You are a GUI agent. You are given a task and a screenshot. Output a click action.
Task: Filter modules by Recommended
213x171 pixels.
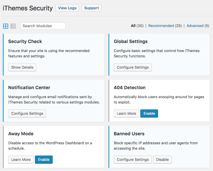pos(161,26)
